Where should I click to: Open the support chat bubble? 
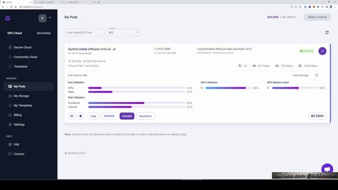[x=327, y=169]
